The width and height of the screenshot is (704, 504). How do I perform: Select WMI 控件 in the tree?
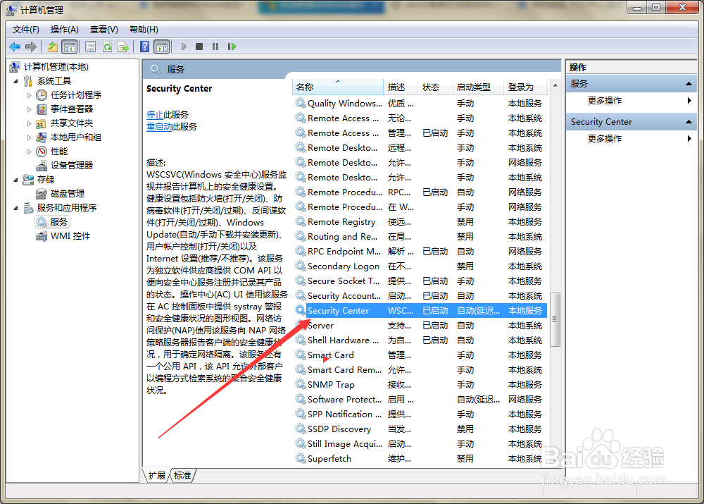click(70, 235)
